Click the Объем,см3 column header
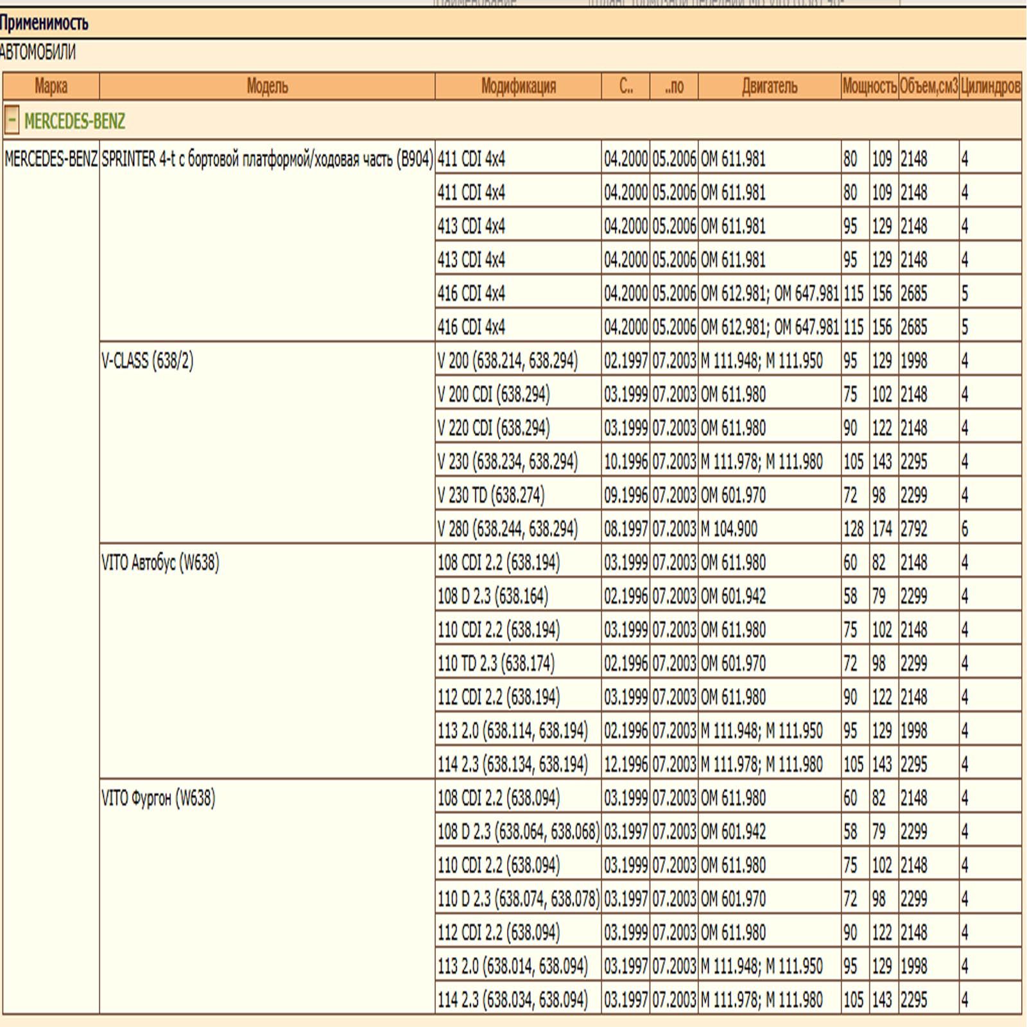Screen dimensions: 1027x1027 click(928, 86)
